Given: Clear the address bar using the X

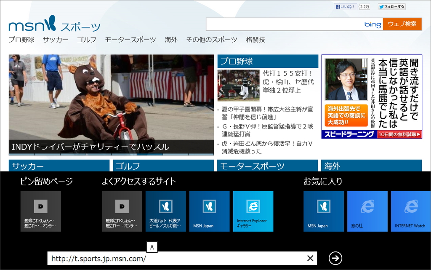Looking at the screenshot, I should [x=310, y=259].
